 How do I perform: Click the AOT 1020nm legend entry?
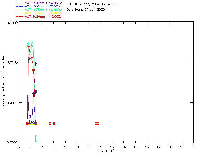(39, 16)
